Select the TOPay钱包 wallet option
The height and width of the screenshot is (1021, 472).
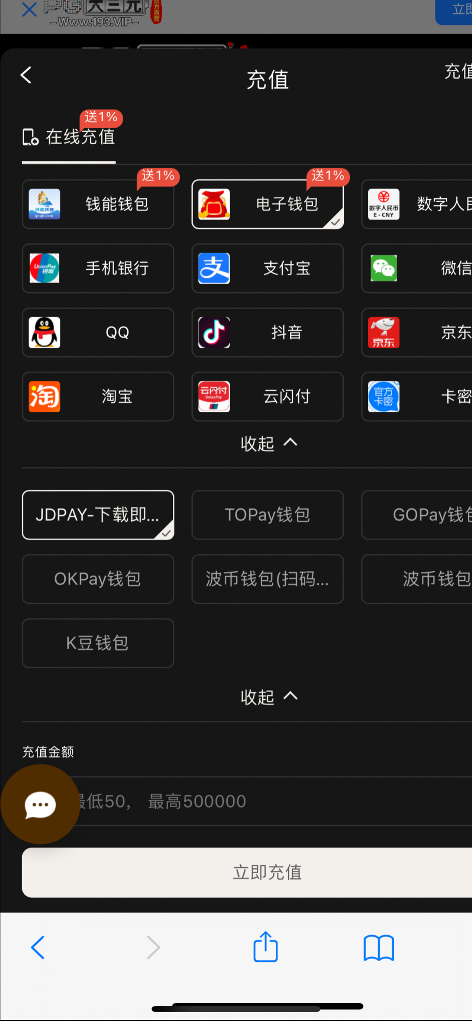pos(267,515)
